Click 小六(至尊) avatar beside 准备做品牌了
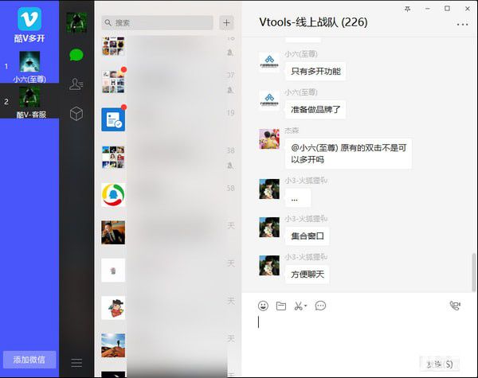478x378 pixels. [269, 100]
